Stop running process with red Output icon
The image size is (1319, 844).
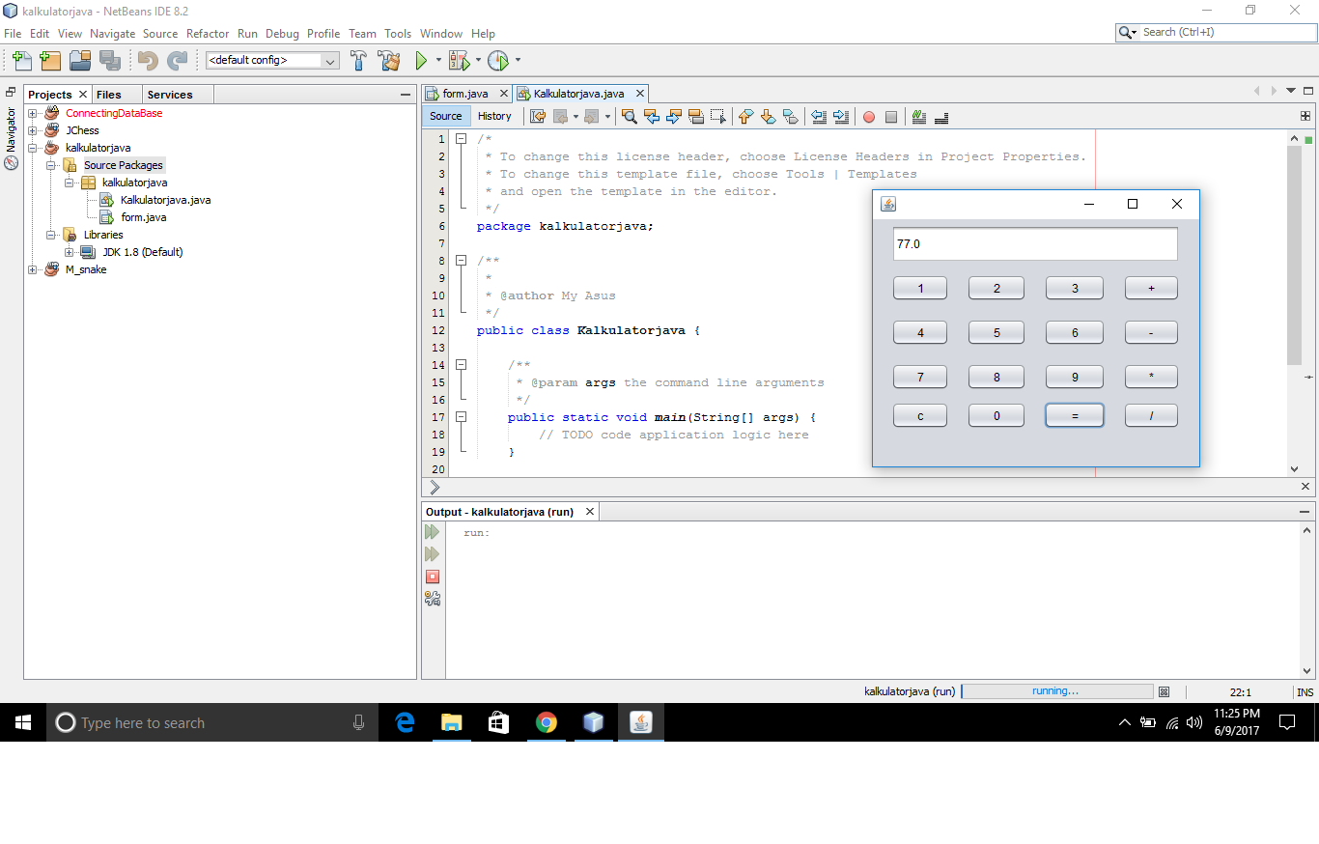pyautogui.click(x=433, y=577)
